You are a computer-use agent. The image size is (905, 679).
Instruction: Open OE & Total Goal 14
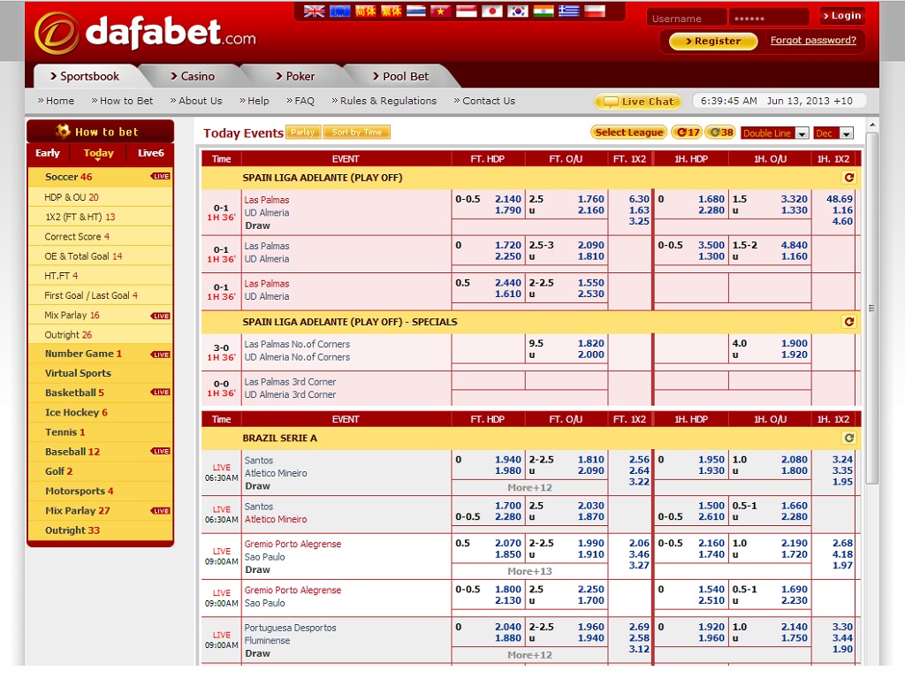[101, 256]
